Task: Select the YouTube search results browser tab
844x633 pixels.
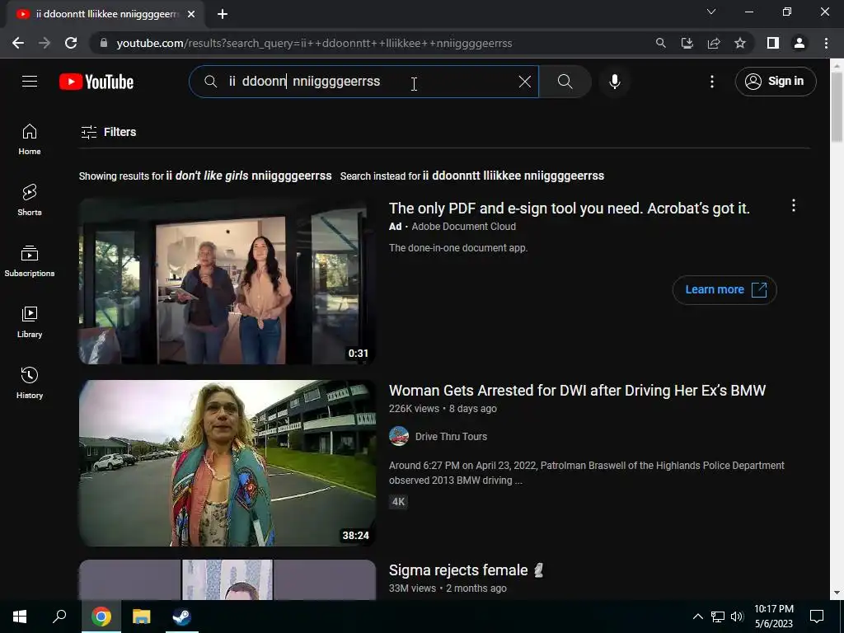Action: (x=105, y=14)
